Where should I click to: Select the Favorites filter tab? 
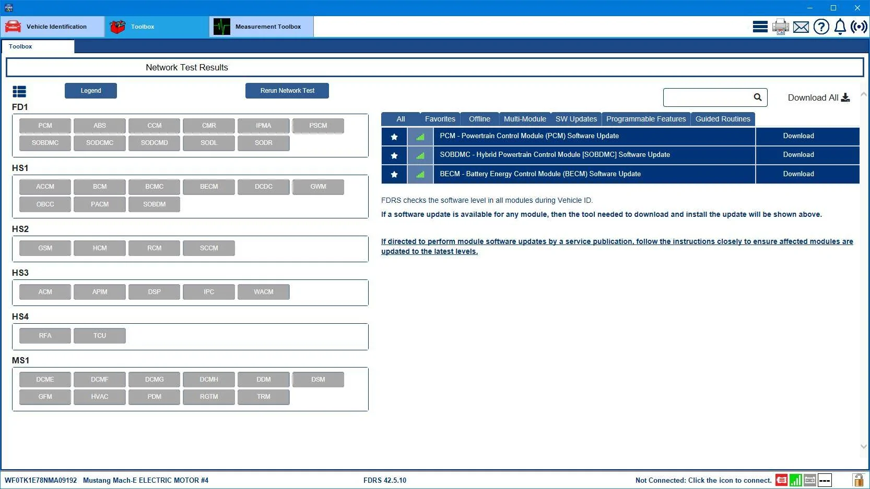click(x=440, y=119)
